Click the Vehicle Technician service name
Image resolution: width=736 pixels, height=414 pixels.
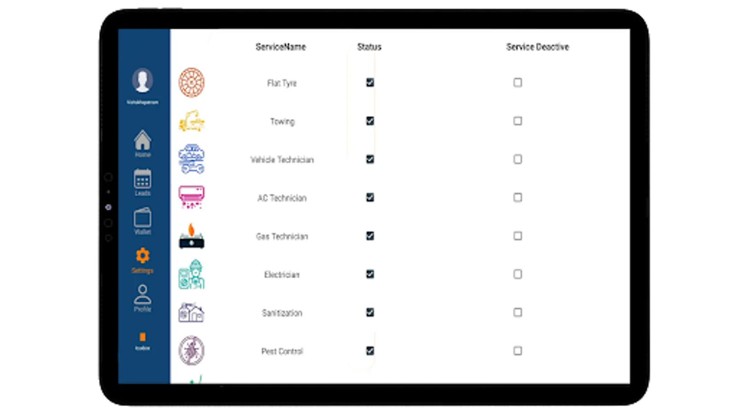click(282, 160)
